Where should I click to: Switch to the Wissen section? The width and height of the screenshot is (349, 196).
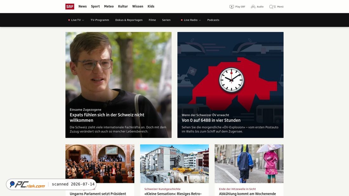pyautogui.click(x=138, y=6)
